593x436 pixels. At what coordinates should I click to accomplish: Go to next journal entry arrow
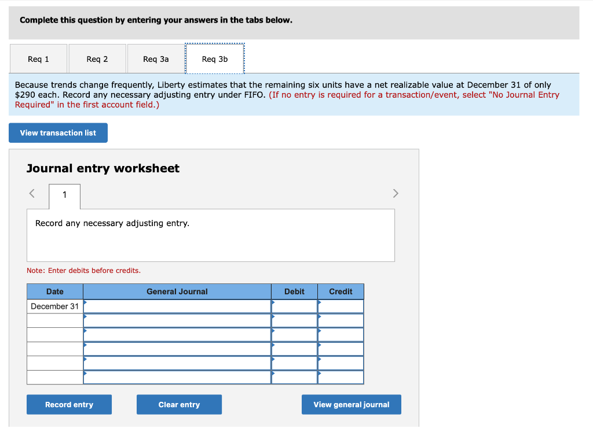[396, 194]
